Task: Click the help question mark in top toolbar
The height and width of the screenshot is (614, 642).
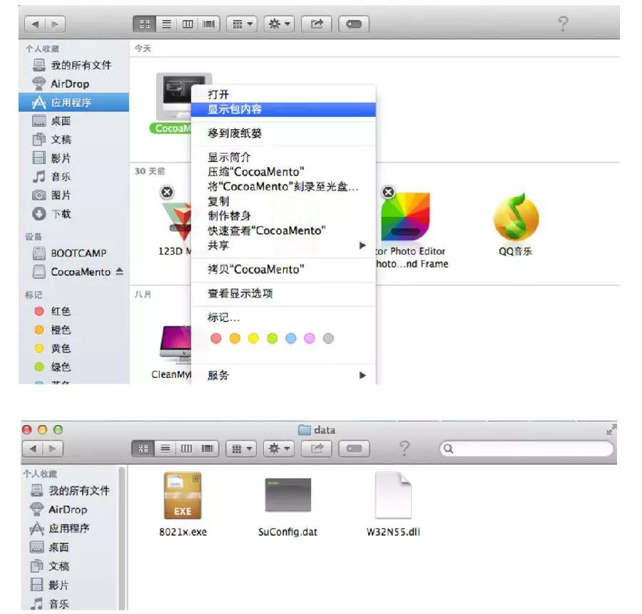Action: [563, 24]
